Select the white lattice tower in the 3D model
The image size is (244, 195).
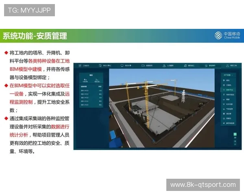pos(183,96)
